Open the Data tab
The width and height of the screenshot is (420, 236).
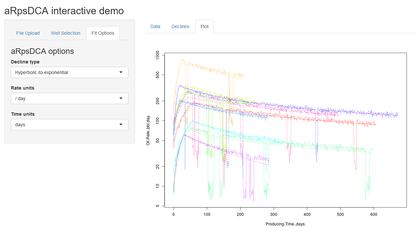click(x=155, y=26)
